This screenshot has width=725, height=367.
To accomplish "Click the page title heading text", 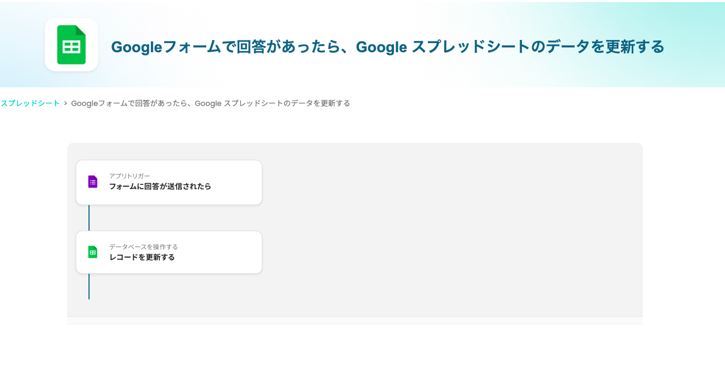I will (x=388, y=47).
